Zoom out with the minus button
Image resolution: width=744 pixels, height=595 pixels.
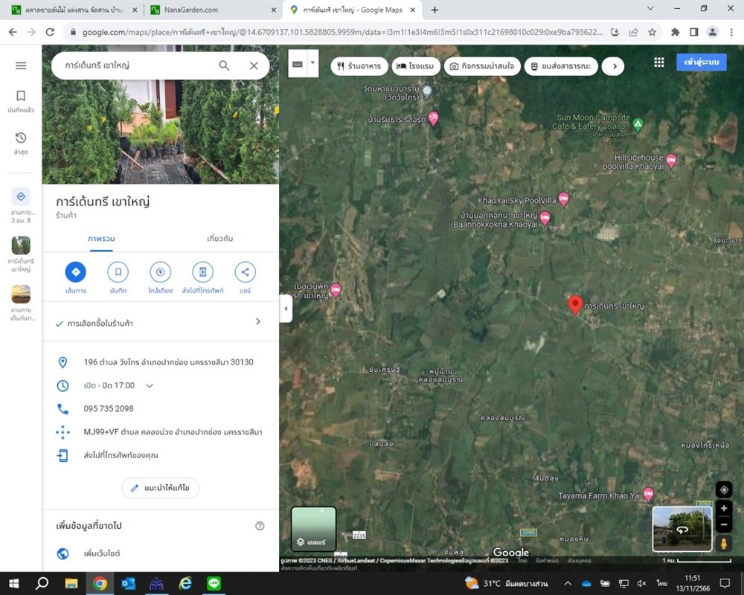(724, 525)
